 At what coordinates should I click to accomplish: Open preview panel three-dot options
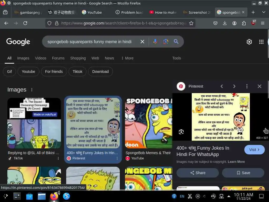tap(247, 86)
